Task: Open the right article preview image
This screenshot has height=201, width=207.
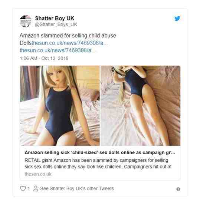Action: tap(141, 106)
